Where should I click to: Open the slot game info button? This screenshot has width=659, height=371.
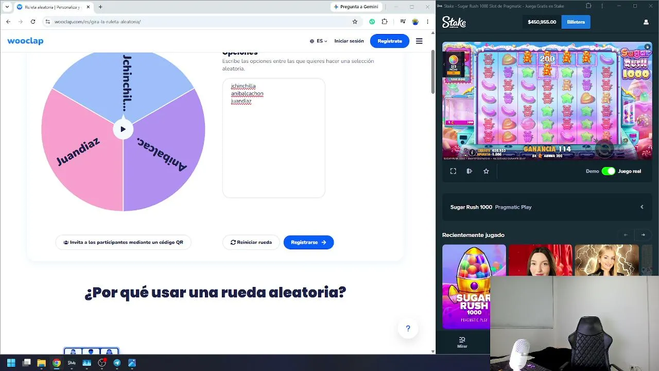click(473, 153)
